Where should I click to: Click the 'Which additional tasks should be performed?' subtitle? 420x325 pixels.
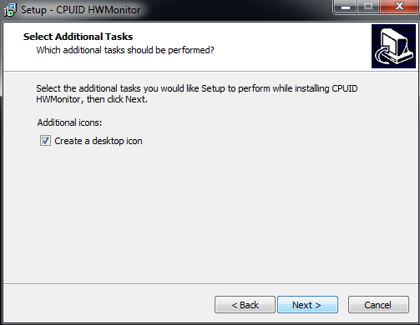coord(125,50)
